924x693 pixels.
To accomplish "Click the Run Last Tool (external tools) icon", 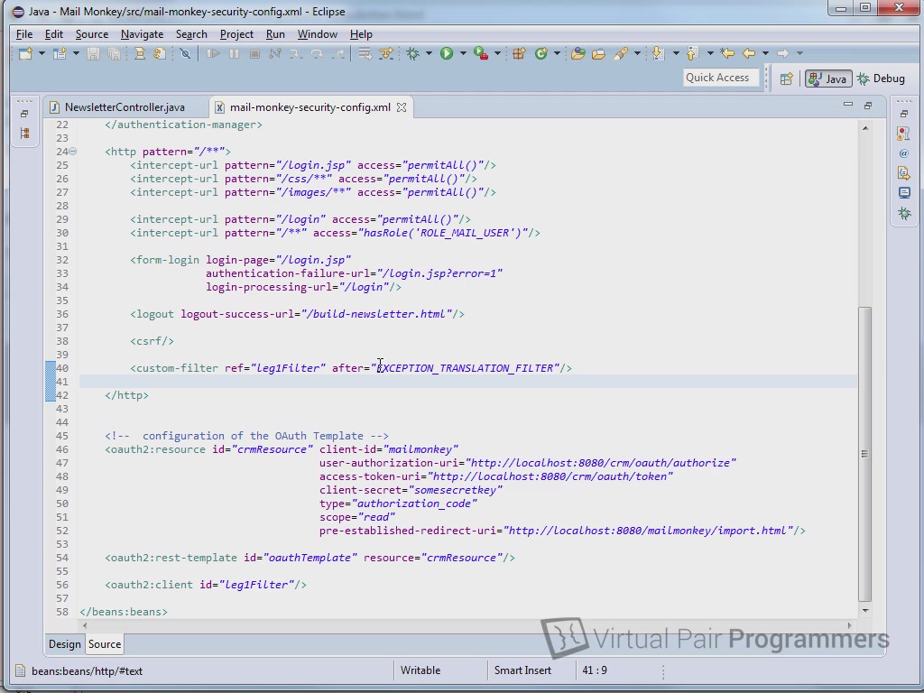I will coord(481,53).
